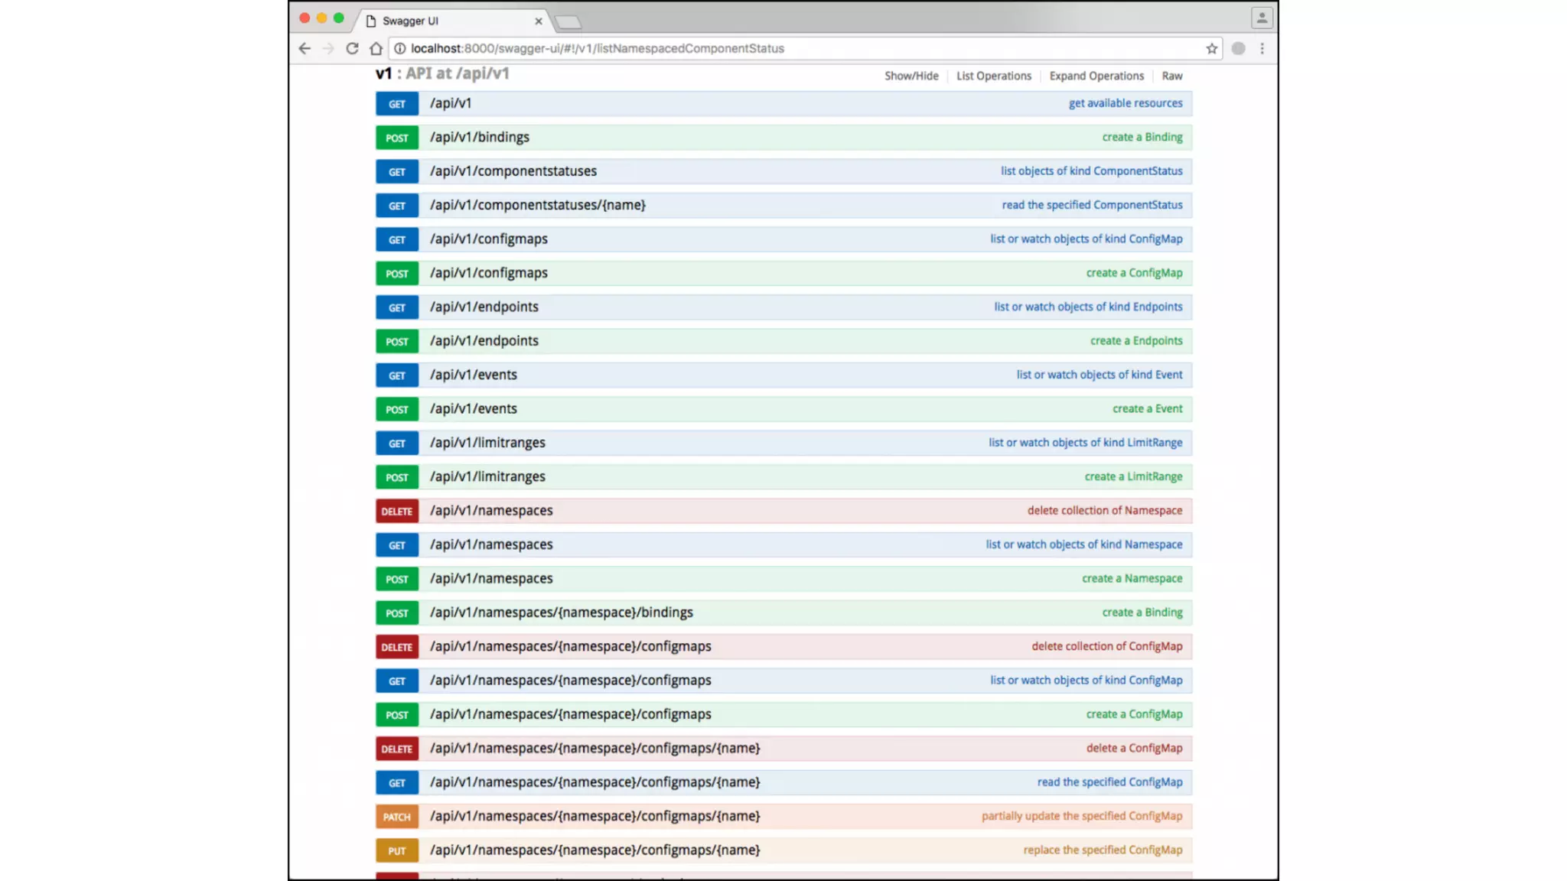The width and height of the screenshot is (1567, 881).
Task: Click the bookmark star icon
Action: (1212, 48)
